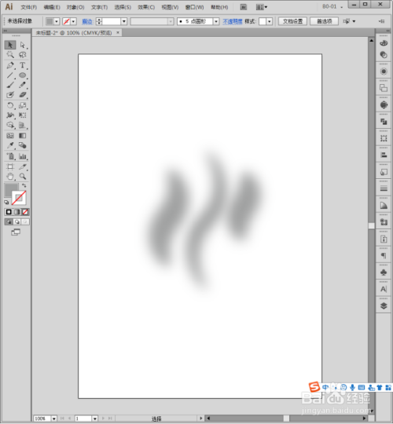Click the 不透明度 opacity link
393x424 pixels.
tap(233, 21)
